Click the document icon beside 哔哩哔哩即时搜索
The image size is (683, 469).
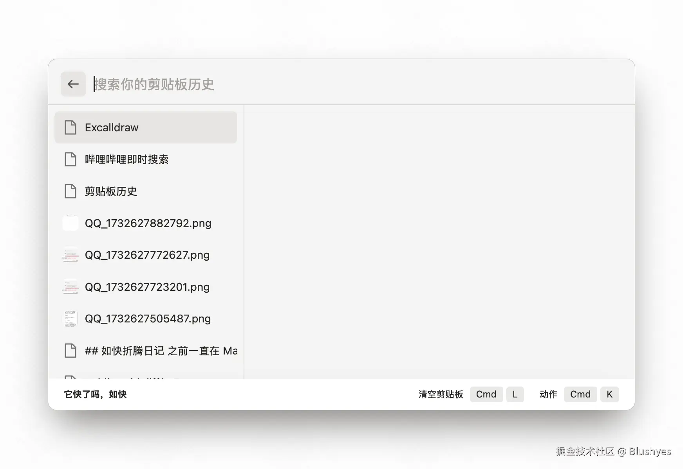click(70, 159)
